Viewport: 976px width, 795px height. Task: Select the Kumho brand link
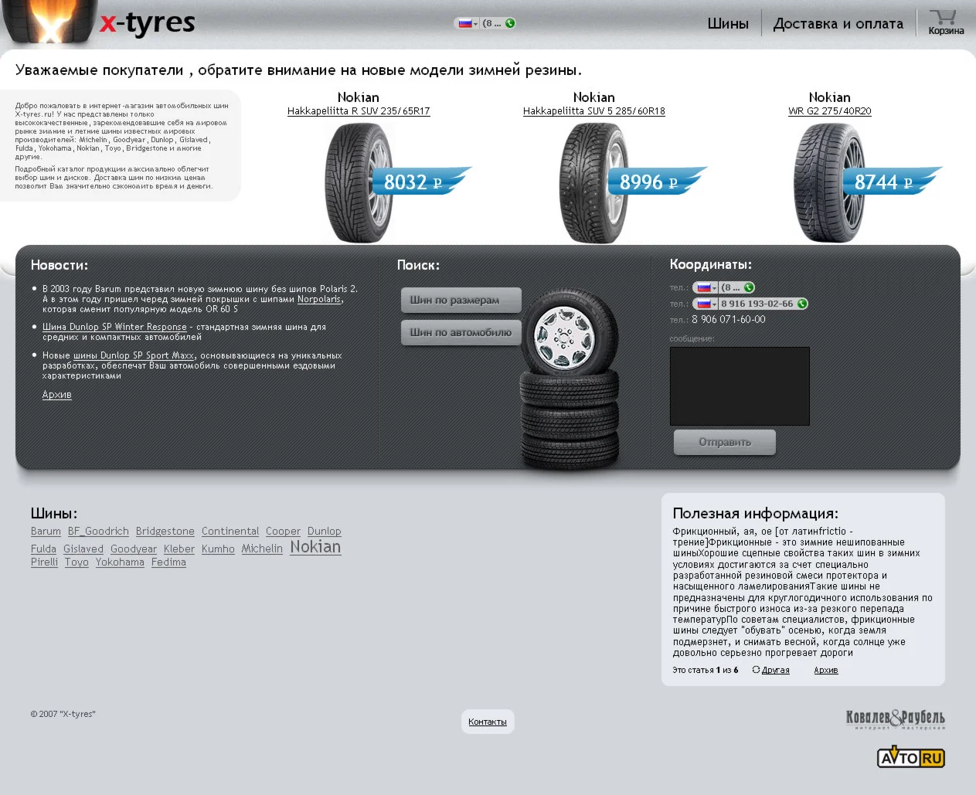218,549
